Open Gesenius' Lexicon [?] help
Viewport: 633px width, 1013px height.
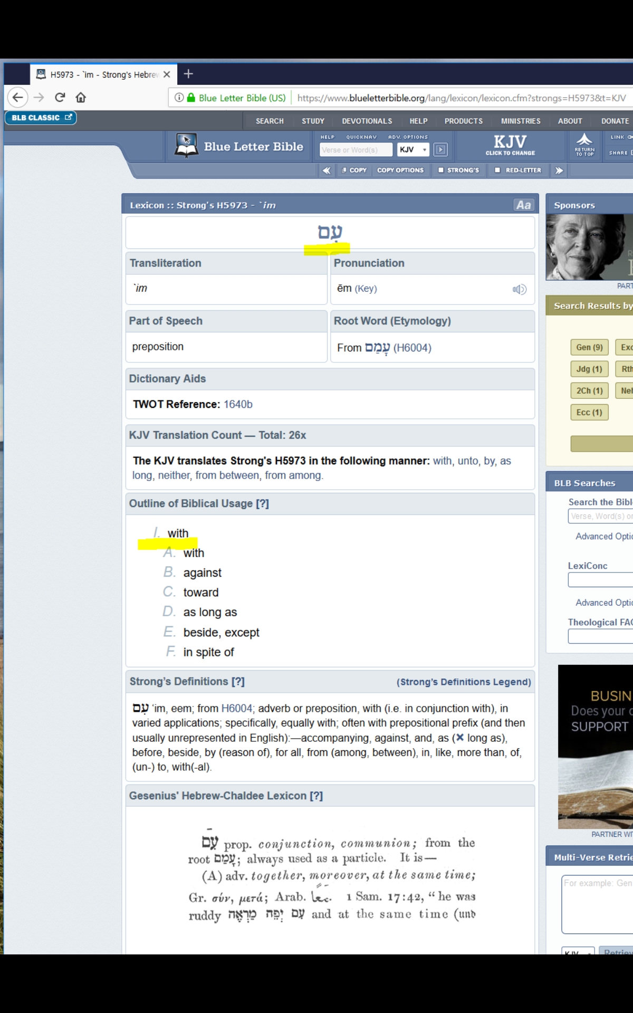[316, 796]
